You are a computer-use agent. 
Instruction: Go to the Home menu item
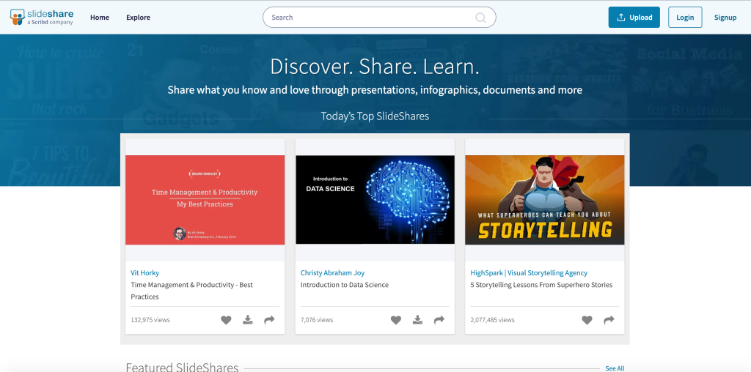pyautogui.click(x=100, y=18)
